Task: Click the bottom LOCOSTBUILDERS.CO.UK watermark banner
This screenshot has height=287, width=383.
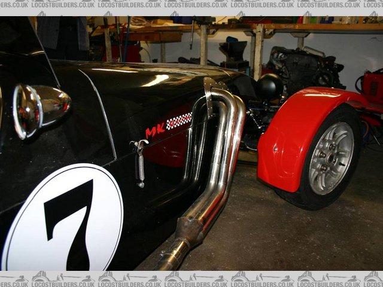Action: [x=191, y=279]
